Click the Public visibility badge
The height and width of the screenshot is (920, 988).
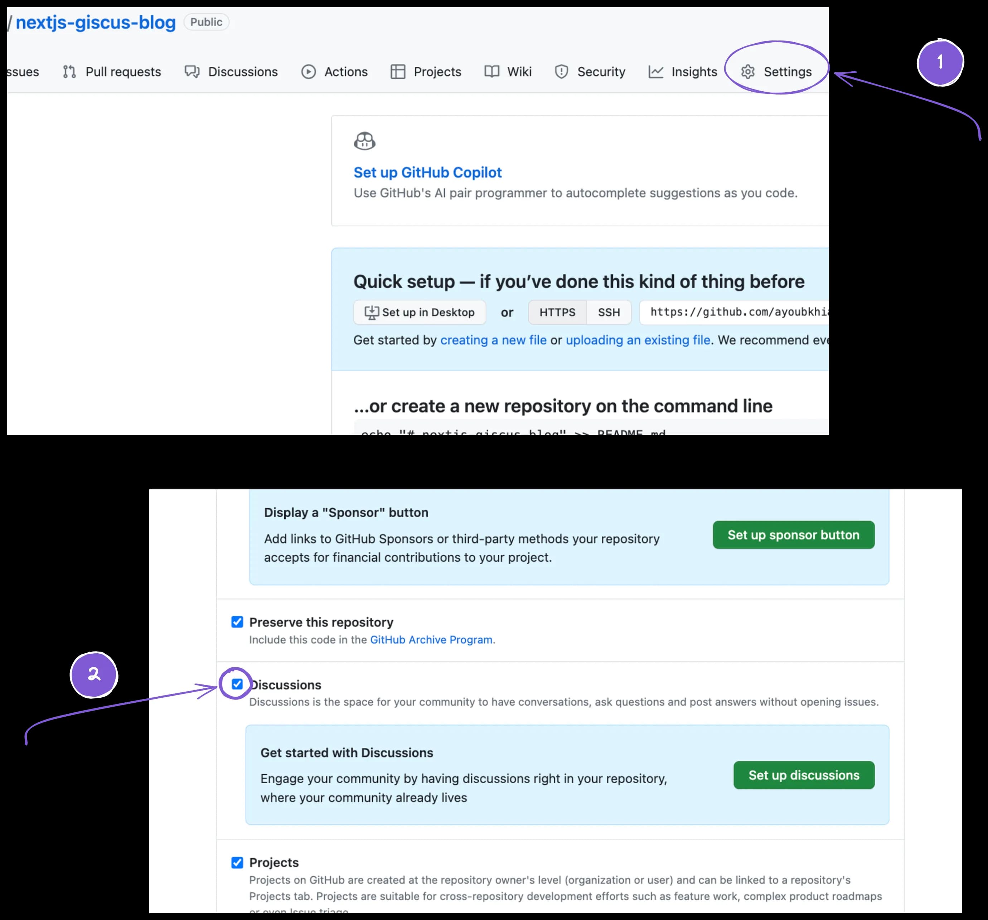[x=206, y=22]
